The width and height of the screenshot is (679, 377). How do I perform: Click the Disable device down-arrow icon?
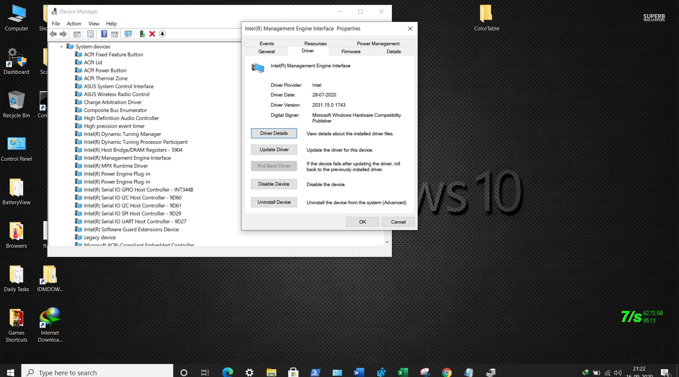pos(162,34)
